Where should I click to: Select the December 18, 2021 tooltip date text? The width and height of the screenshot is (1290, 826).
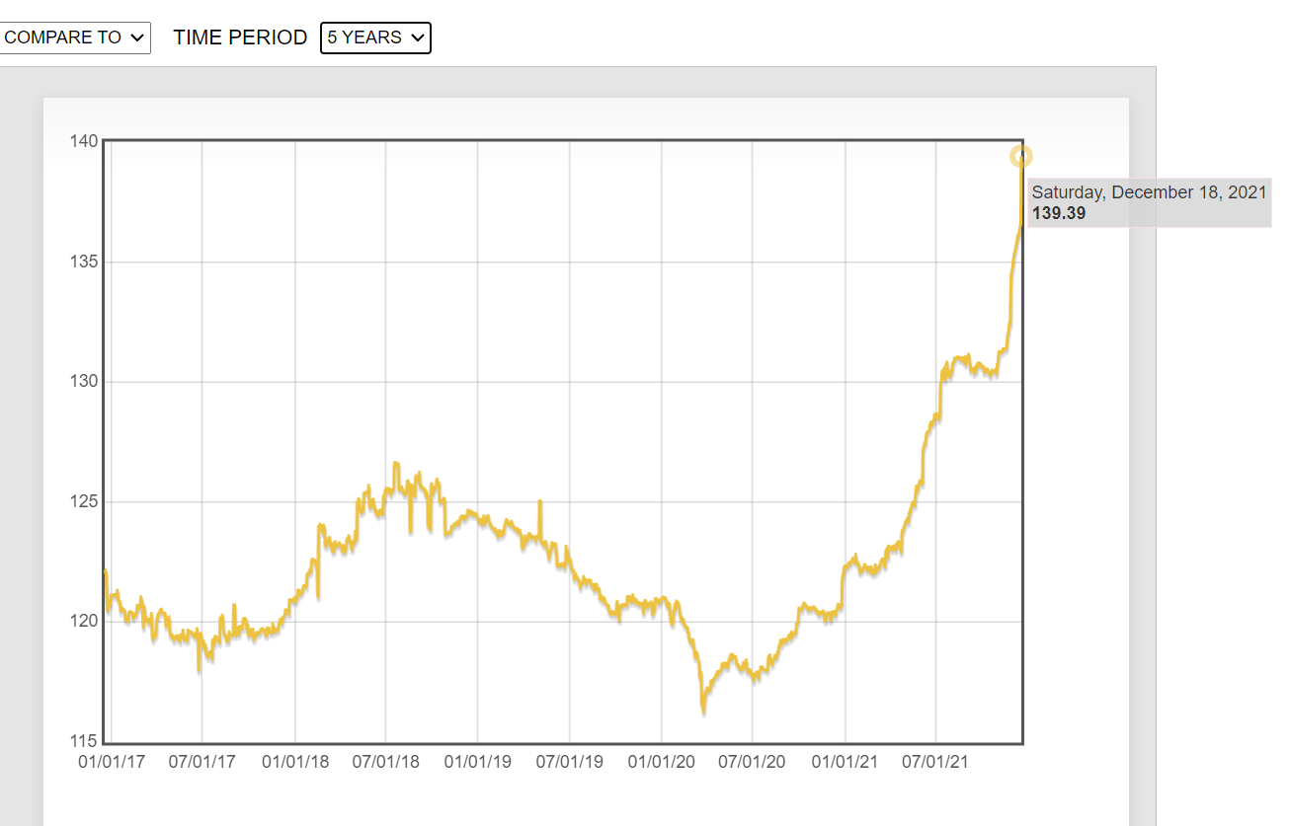(x=1149, y=192)
